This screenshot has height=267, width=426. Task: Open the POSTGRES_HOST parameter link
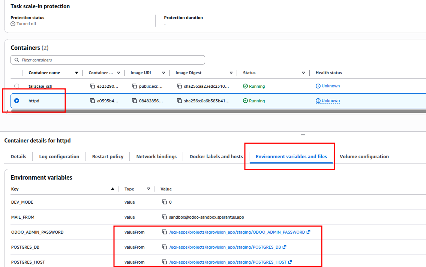click(228, 262)
